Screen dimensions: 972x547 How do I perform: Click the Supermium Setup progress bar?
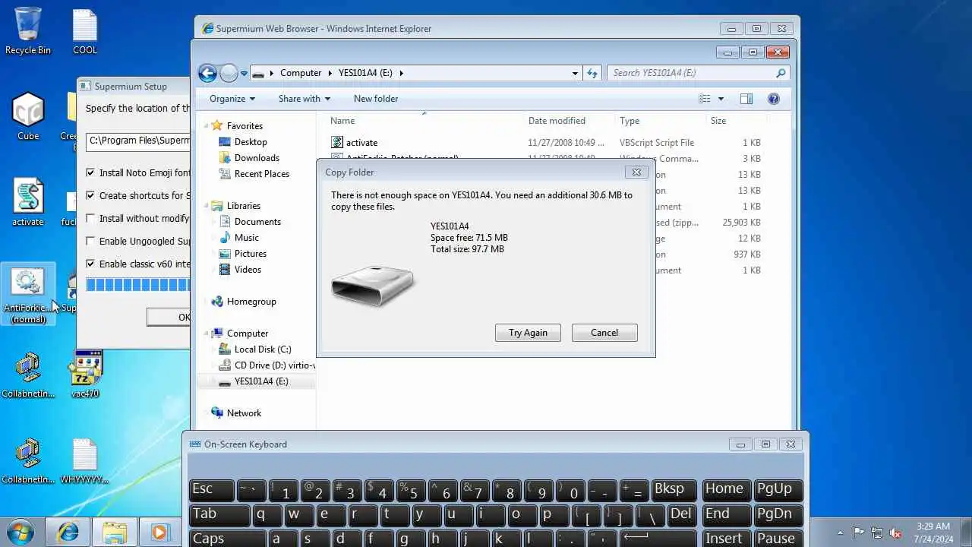point(138,285)
